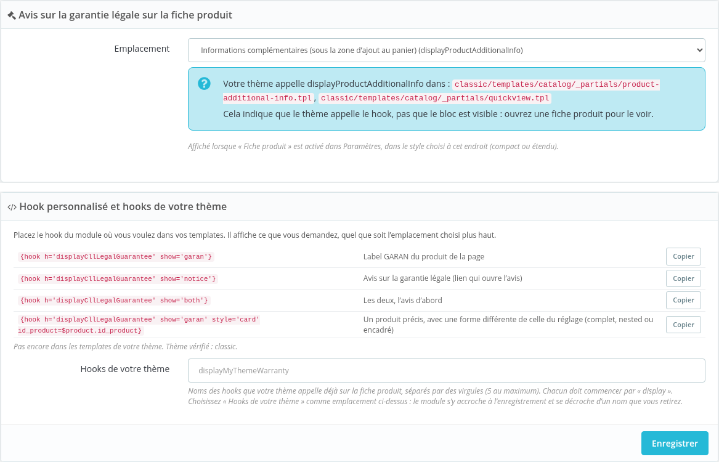Click the quickview.tpl template path
Image resolution: width=719 pixels, height=462 pixels.
click(435, 98)
